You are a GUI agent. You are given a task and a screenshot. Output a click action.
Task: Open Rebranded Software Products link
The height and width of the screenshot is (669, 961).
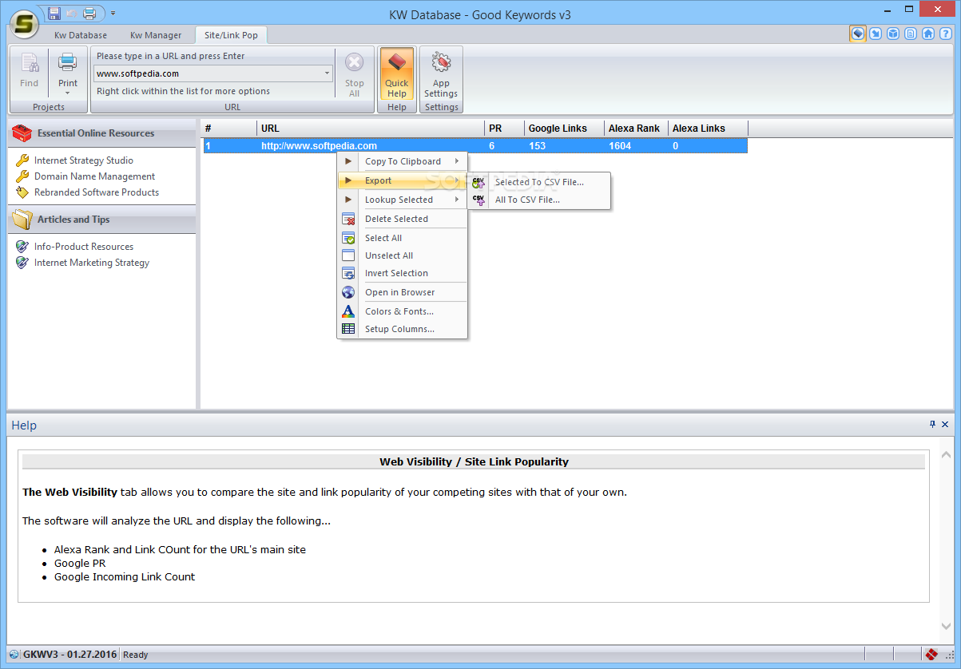click(x=97, y=192)
